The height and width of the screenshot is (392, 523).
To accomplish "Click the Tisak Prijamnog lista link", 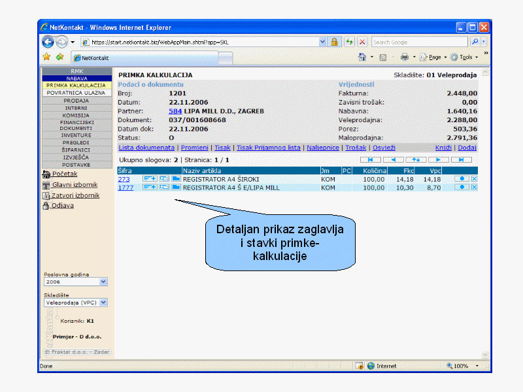I will 269,148.
